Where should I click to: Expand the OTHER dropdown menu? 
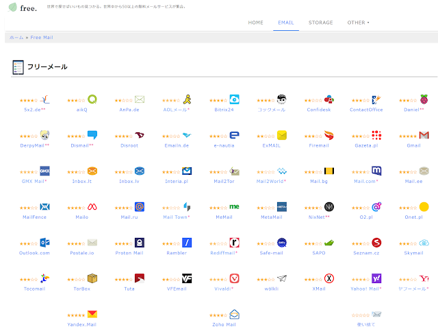(x=358, y=23)
